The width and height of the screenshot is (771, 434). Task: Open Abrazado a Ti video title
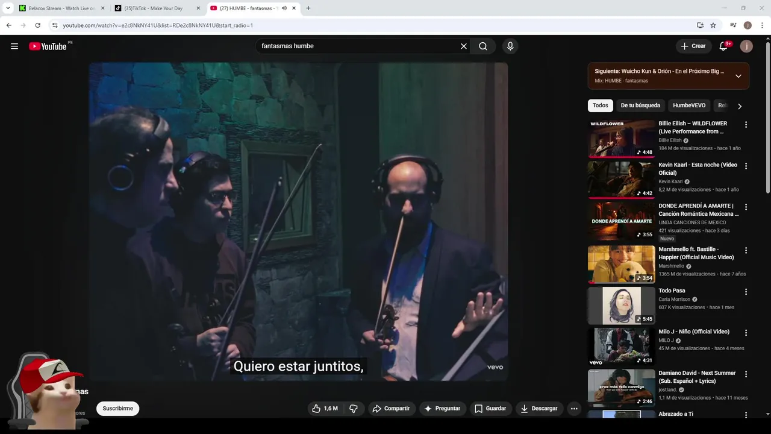pos(676,414)
